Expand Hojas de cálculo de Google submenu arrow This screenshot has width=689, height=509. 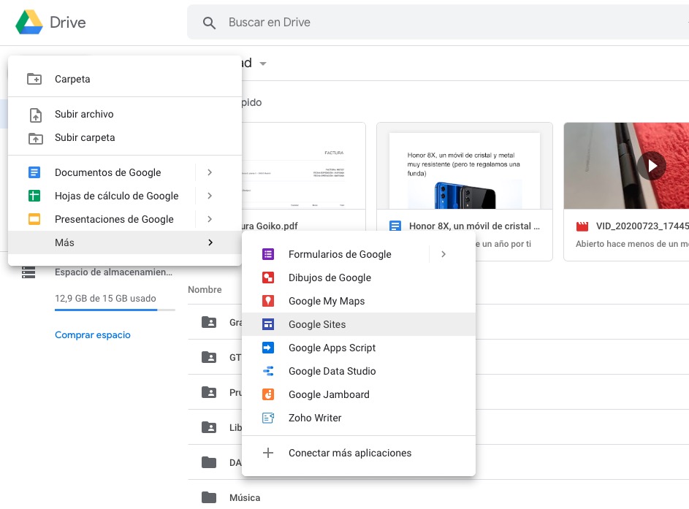210,196
